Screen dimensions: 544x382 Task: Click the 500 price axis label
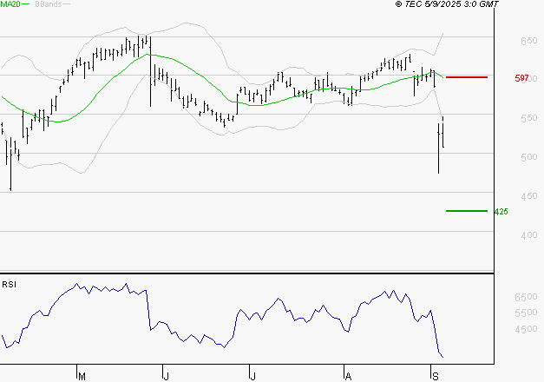tap(503, 157)
